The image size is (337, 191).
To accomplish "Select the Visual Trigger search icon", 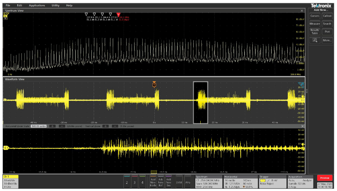I will 315,40.
